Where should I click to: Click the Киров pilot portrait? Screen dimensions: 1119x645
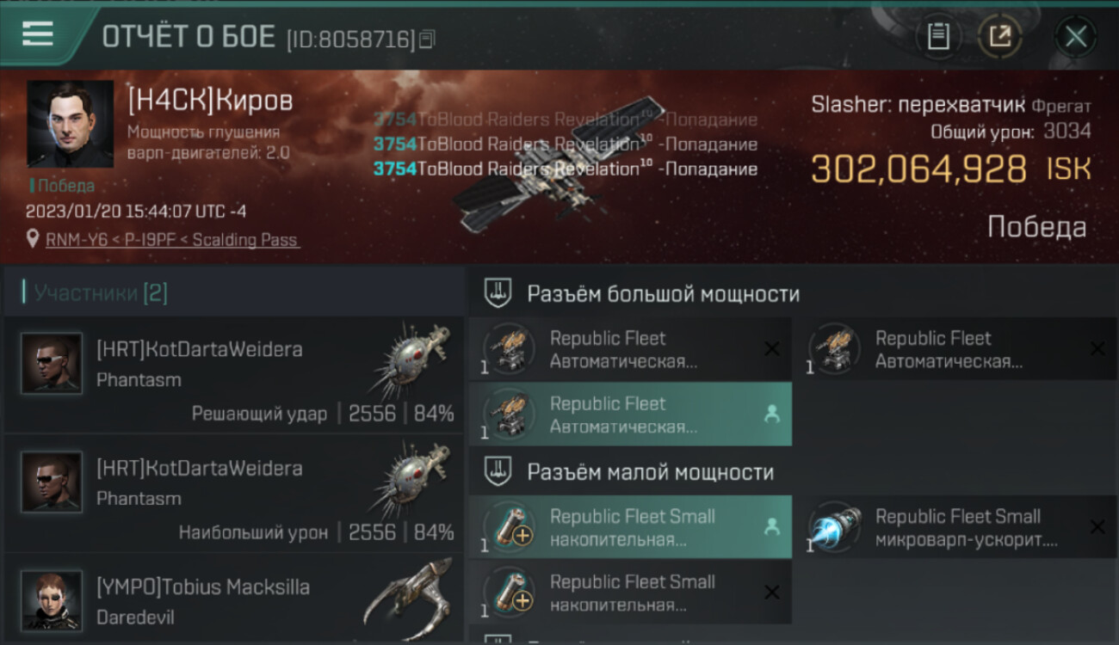(x=70, y=124)
